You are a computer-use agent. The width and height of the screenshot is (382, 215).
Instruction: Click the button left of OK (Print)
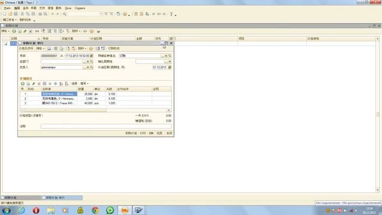[x=143, y=133]
